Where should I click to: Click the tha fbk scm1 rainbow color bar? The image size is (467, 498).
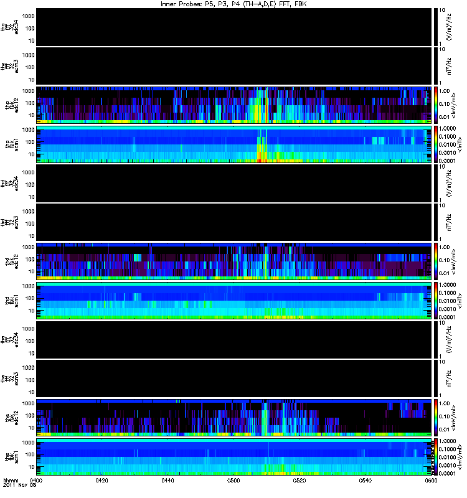click(436, 144)
